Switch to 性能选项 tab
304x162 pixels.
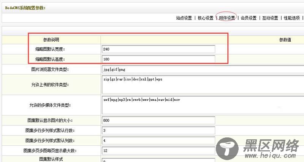tap(292, 18)
